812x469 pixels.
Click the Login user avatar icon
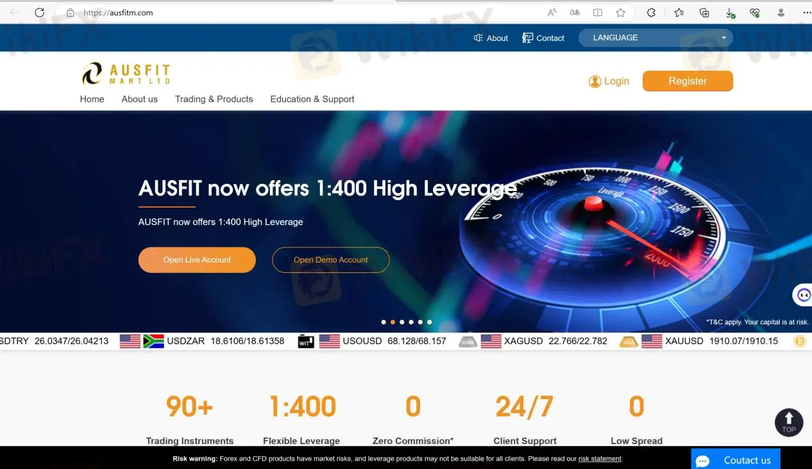595,81
